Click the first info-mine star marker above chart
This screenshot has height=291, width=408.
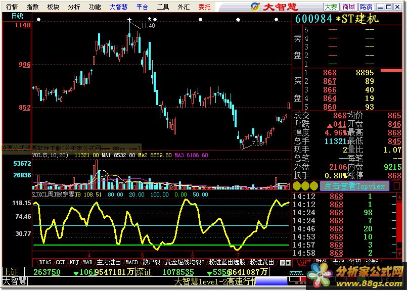[38, 20]
